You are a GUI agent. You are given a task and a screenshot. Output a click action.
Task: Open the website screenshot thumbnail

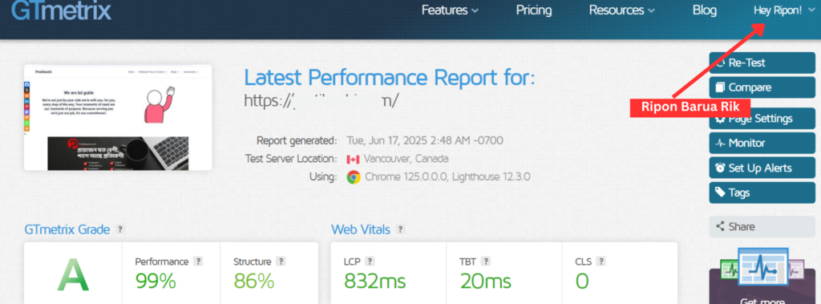pyautogui.click(x=118, y=117)
